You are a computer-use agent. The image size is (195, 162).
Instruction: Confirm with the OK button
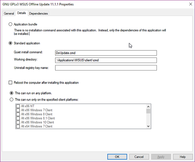coord(117,157)
